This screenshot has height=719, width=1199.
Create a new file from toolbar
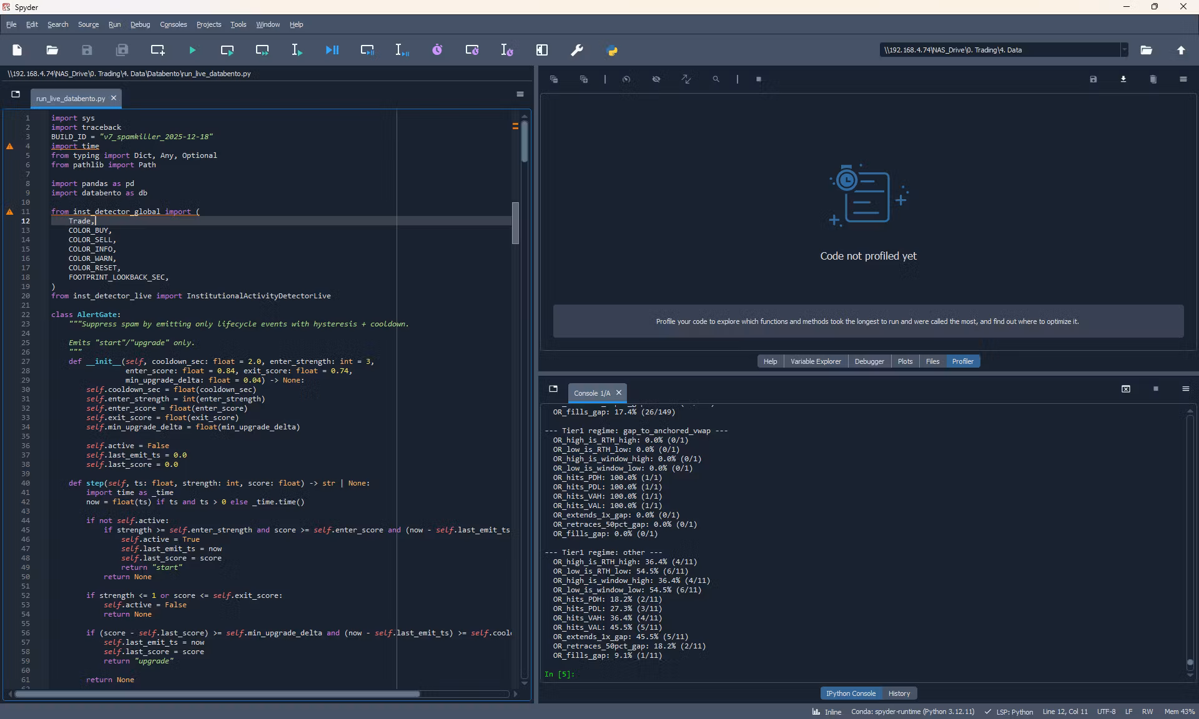click(17, 50)
